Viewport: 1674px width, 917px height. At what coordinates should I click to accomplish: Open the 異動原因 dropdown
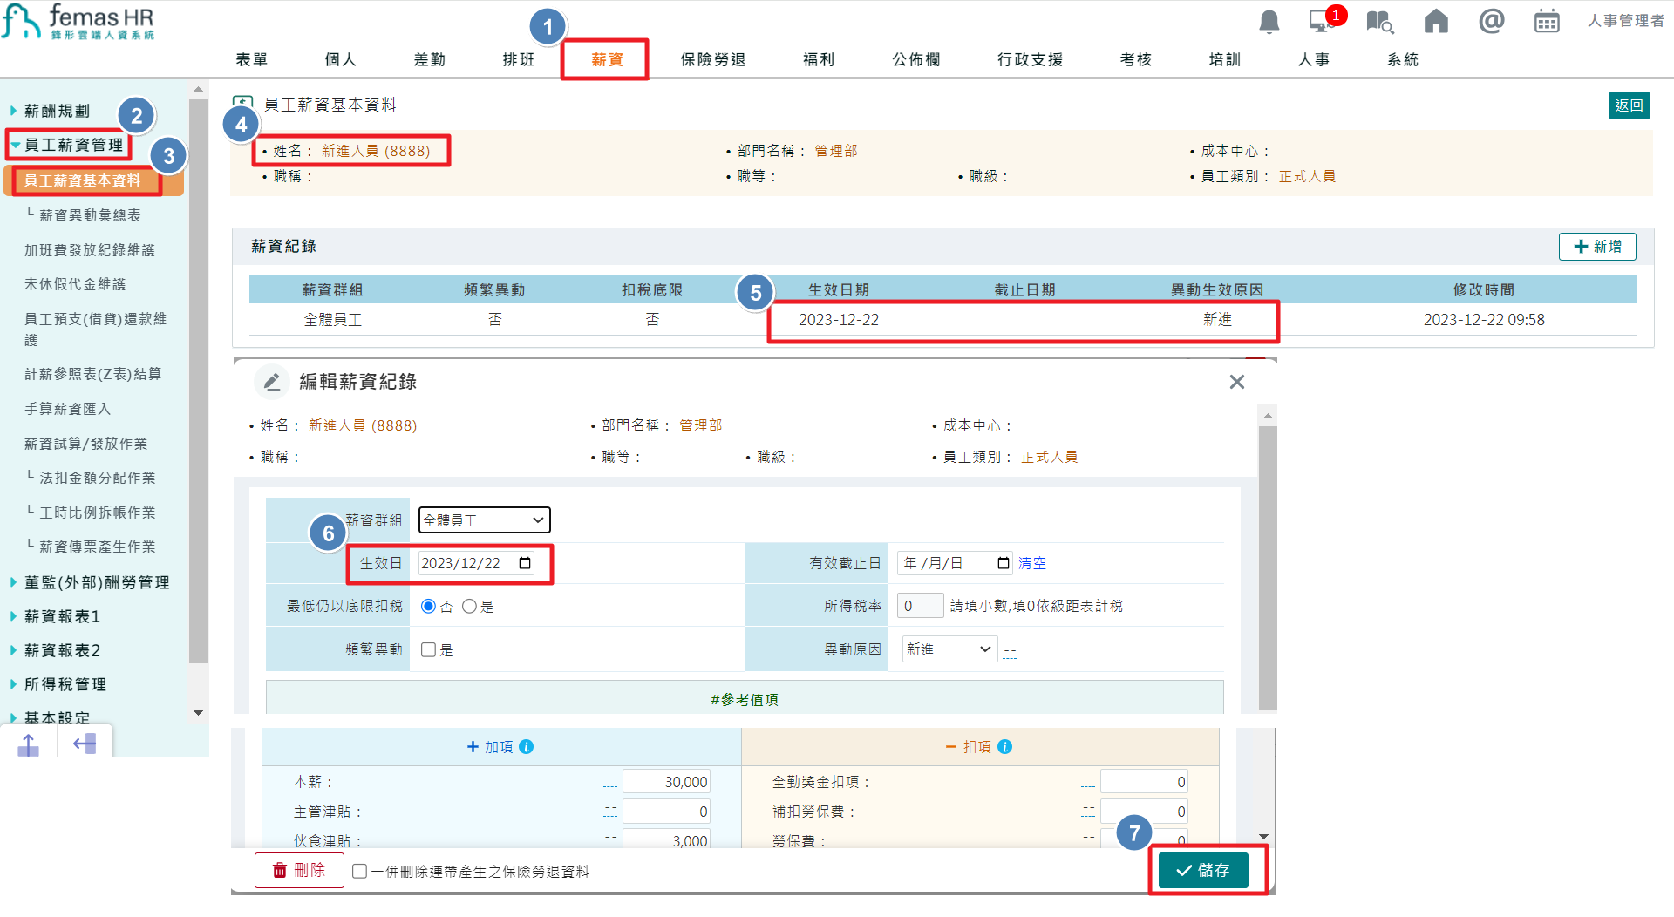(949, 649)
